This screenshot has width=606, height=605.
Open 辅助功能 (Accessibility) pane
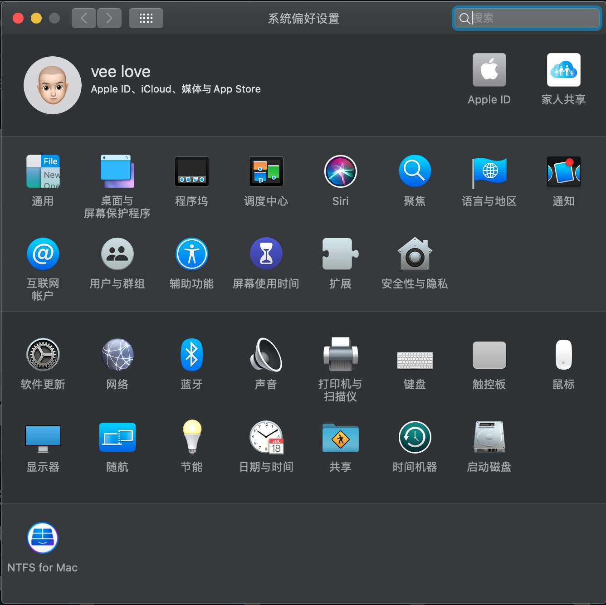192,254
